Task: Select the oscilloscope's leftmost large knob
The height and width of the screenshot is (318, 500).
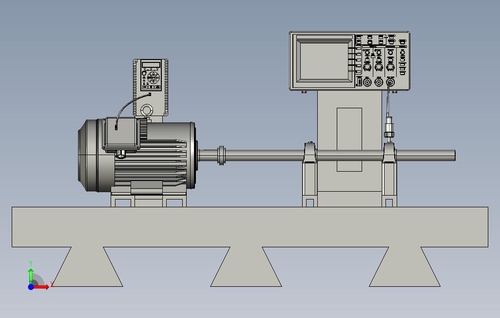Action: point(367,67)
